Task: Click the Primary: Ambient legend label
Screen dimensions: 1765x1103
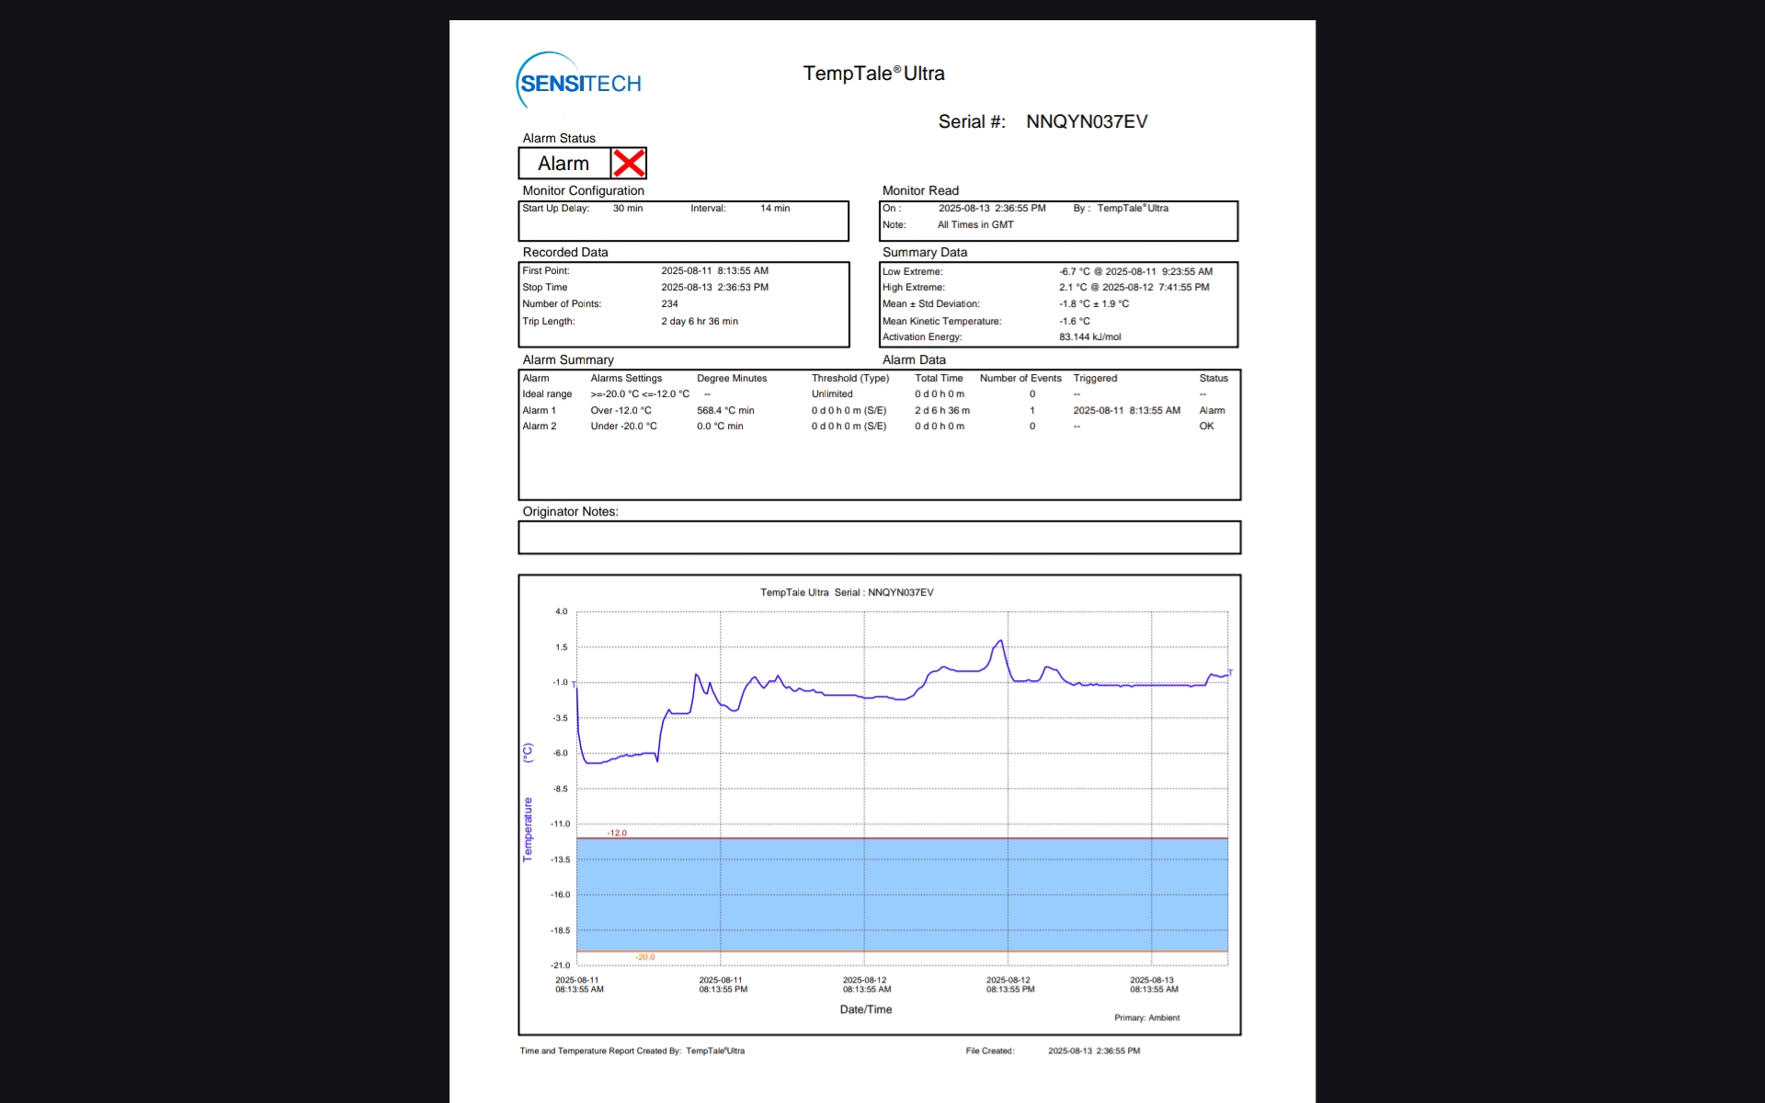Action: tap(1146, 1018)
